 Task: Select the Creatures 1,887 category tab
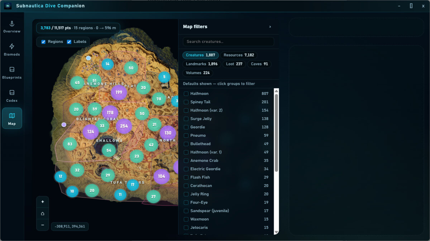click(201, 55)
